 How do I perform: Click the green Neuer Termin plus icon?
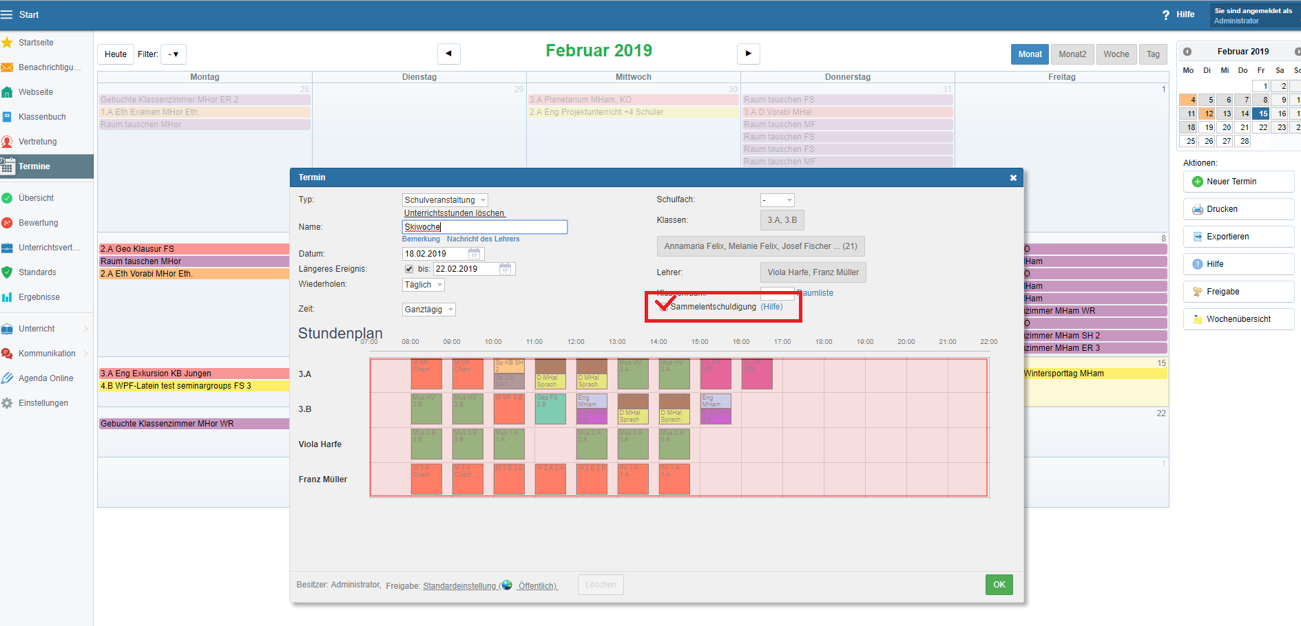click(x=1198, y=182)
